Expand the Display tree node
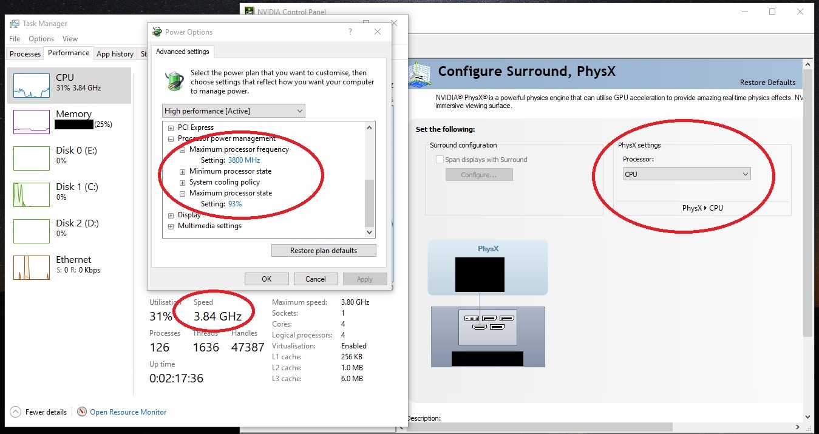Image resolution: width=819 pixels, height=434 pixels. 171,215
